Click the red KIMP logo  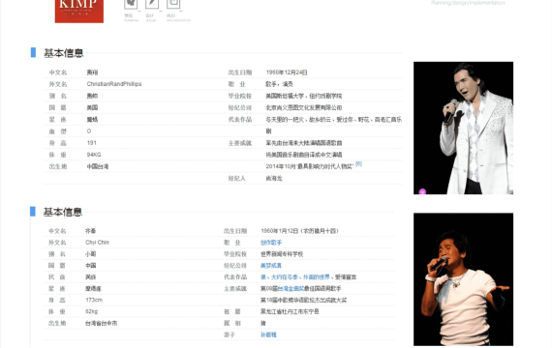point(79,12)
